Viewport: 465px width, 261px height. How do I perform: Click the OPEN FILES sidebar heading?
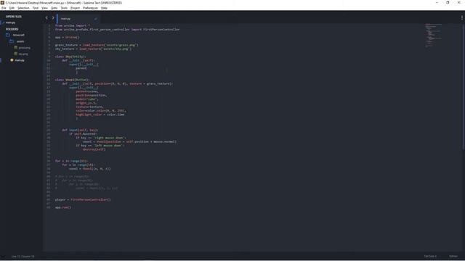click(x=14, y=17)
